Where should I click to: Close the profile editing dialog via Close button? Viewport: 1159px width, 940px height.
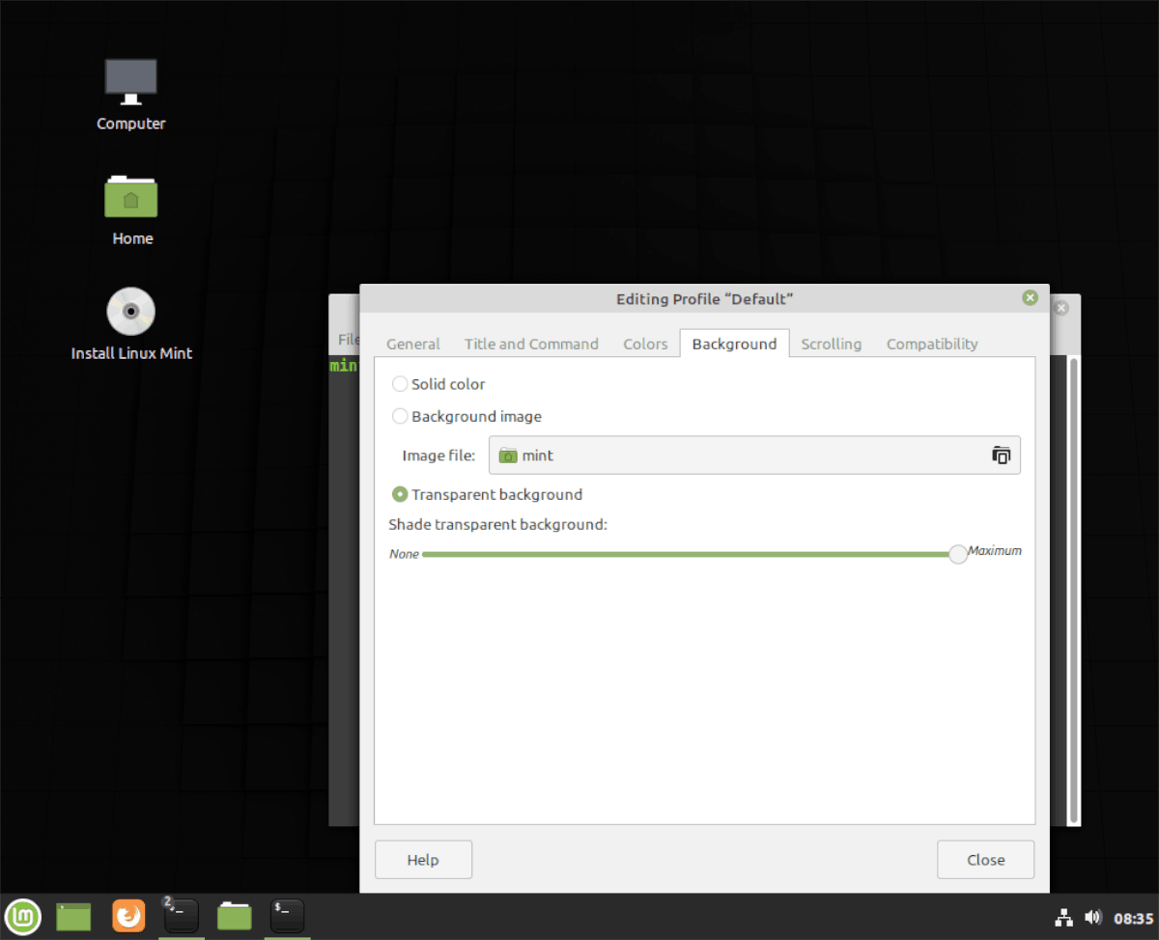985,859
